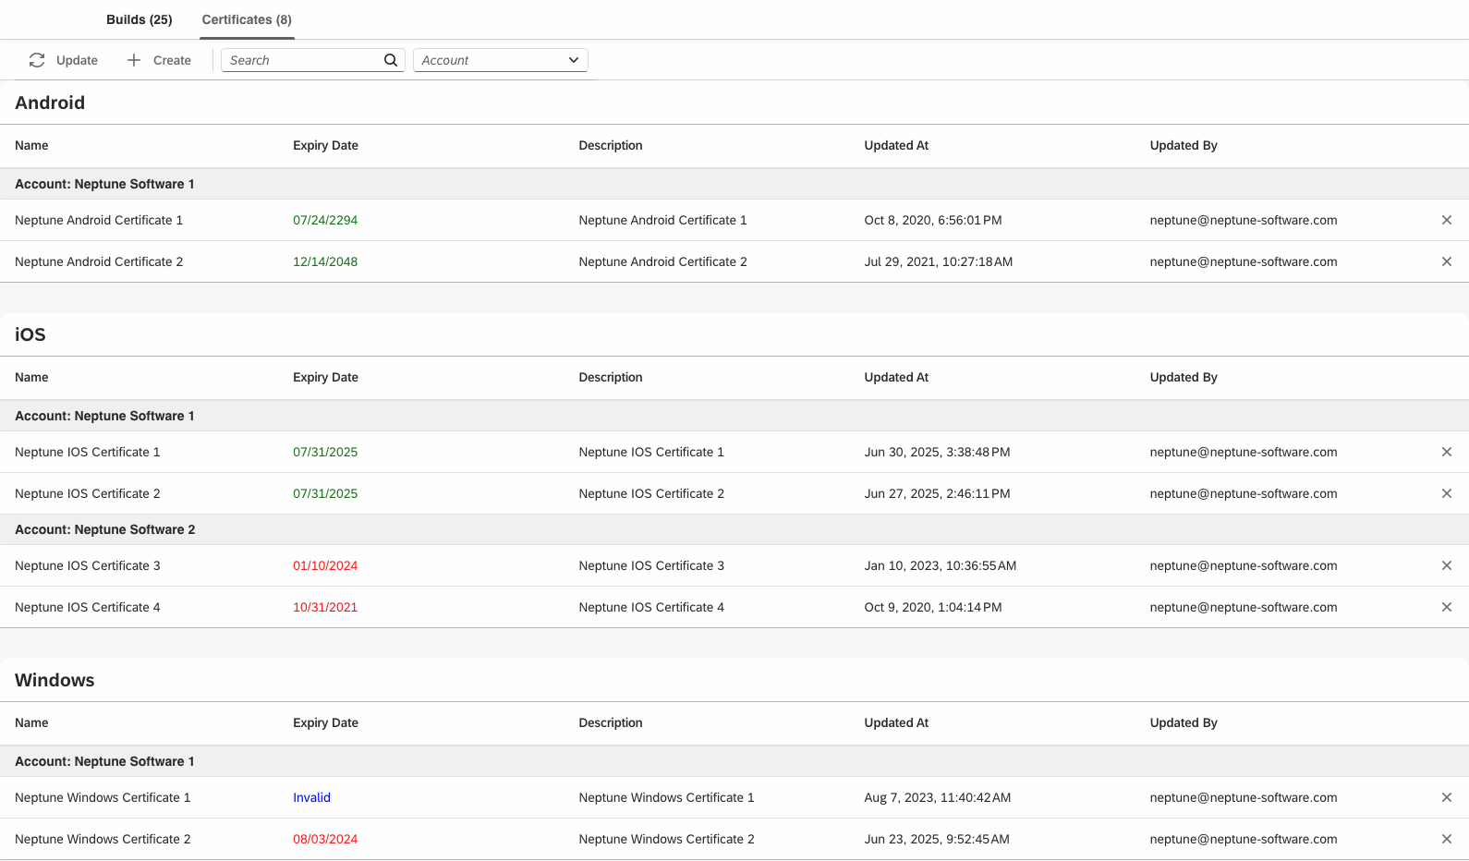This screenshot has height=861, width=1469.
Task: Click the Create button label
Action: click(x=172, y=60)
